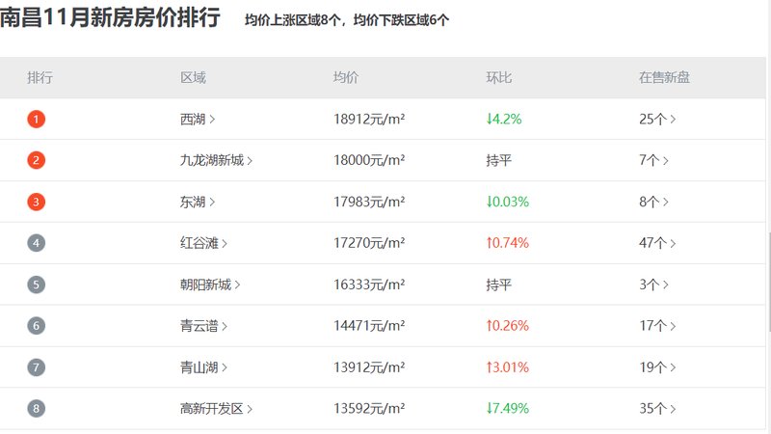Click the ↓7.49% change value
The width and height of the screenshot is (771, 434).
[x=508, y=408]
